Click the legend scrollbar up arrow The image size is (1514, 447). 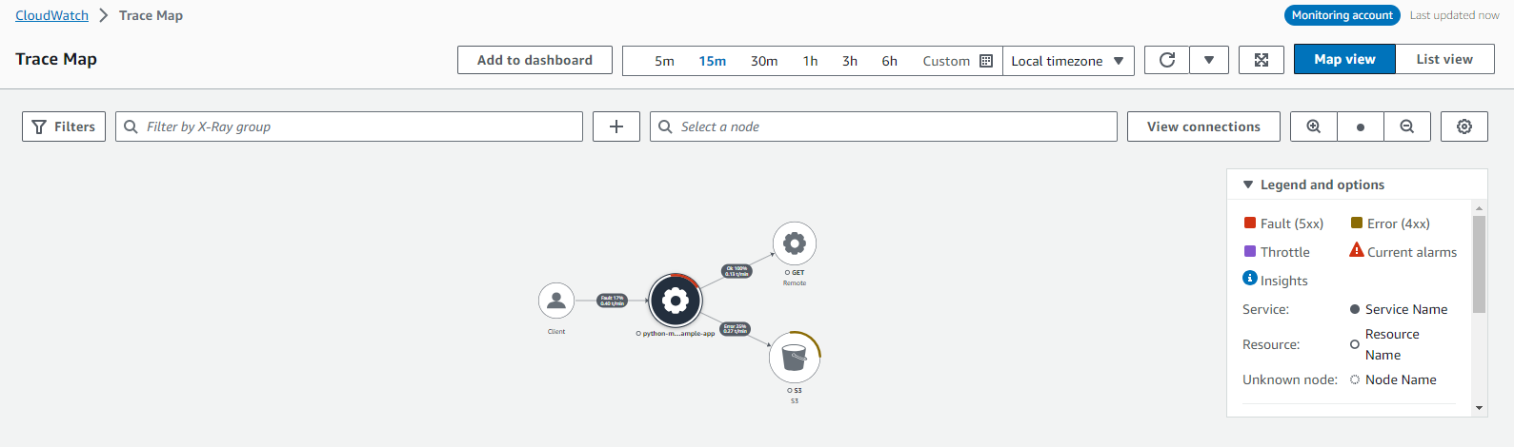tap(1479, 207)
